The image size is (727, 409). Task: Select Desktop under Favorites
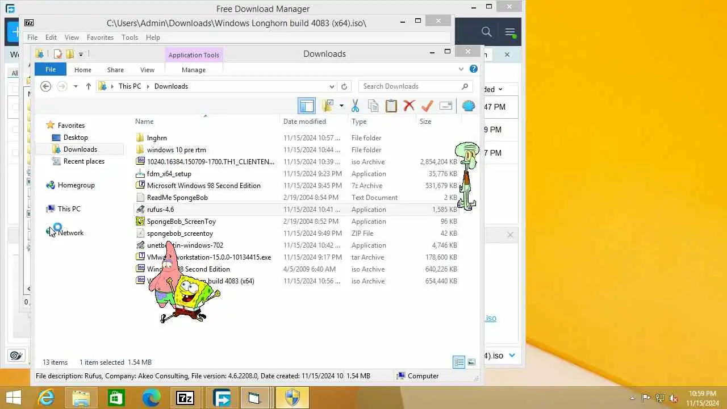tap(76, 137)
